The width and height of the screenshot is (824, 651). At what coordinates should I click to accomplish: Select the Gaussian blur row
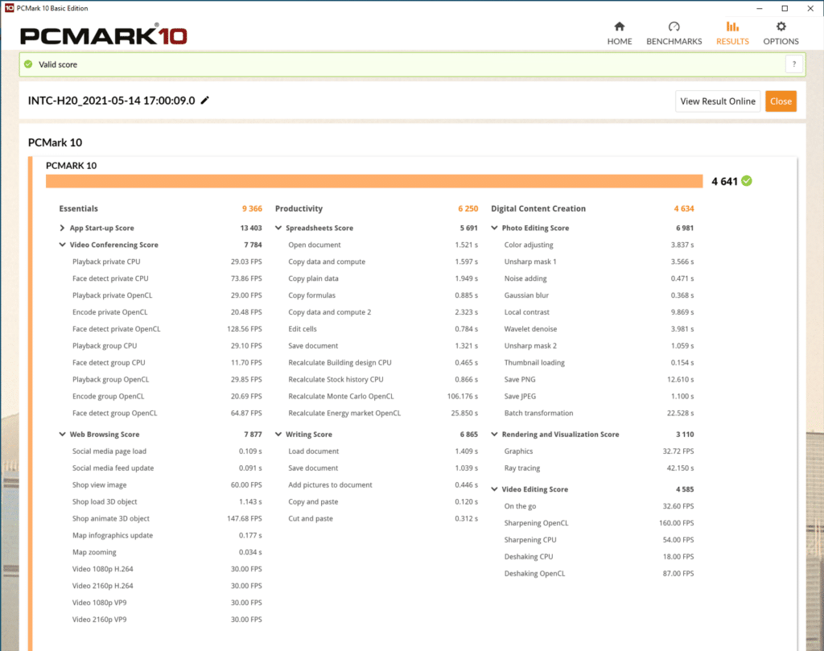click(599, 295)
